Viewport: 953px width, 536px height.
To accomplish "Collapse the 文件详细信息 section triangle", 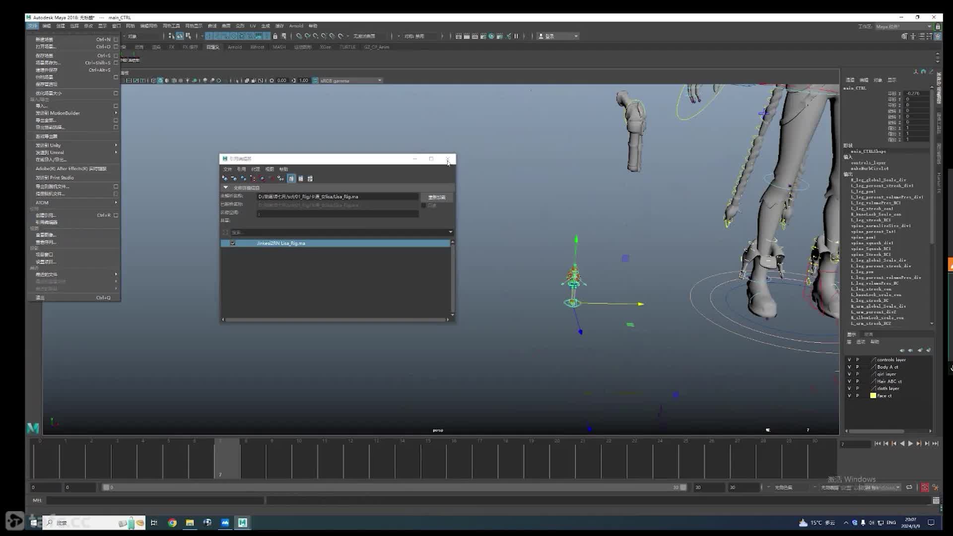I will [225, 188].
